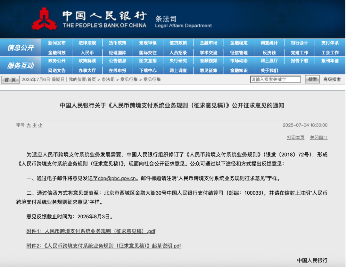The image size is (346, 267).
Task: Click 中国人民银行 signature at article end
Action: pyautogui.click(x=312, y=260)
